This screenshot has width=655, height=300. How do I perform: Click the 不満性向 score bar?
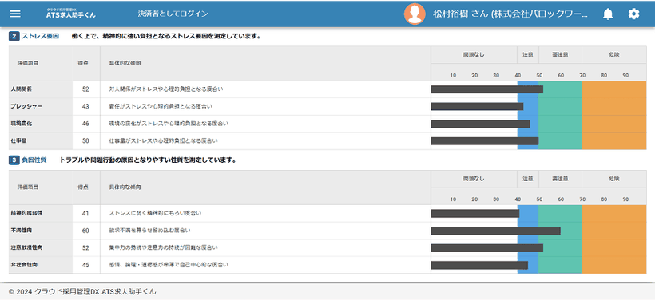point(495,231)
